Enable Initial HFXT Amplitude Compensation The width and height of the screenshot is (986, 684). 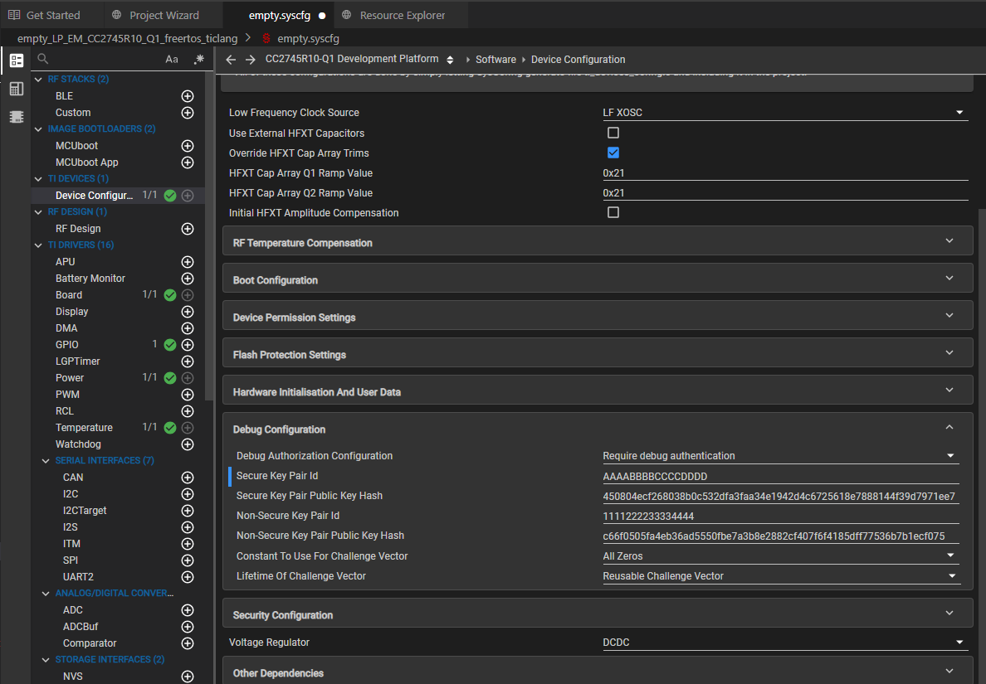coord(613,212)
